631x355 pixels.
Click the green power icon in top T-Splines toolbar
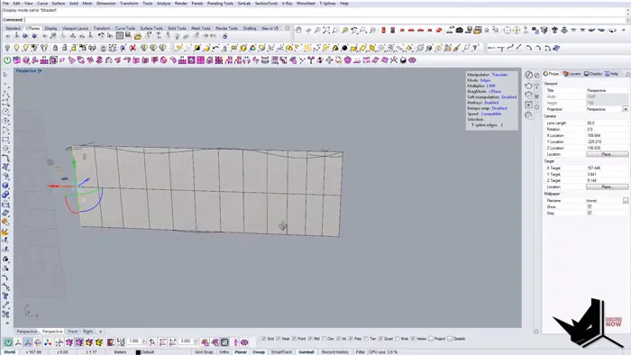pos(7,60)
